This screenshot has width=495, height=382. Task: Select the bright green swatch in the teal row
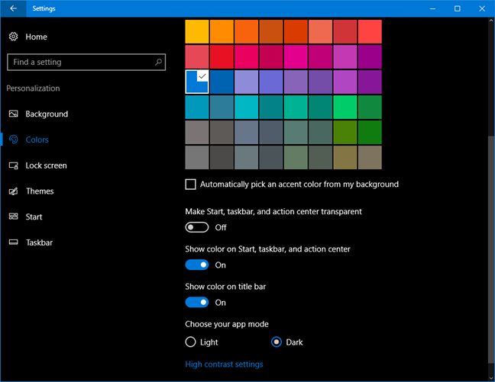[345, 108]
